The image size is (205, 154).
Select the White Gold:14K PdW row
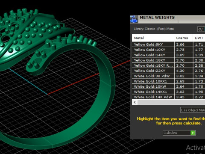pyautogui.click(x=168, y=97)
